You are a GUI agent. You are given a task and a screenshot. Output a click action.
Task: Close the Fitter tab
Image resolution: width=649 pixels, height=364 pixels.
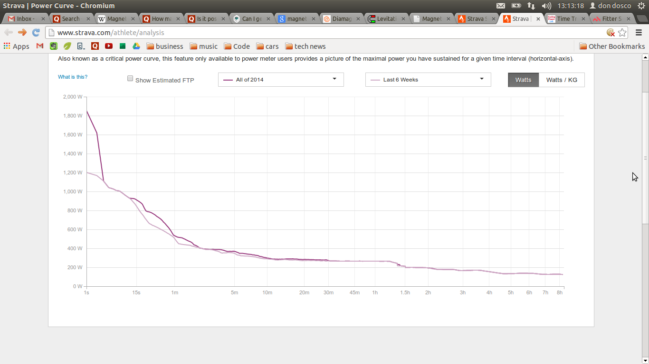coord(629,19)
